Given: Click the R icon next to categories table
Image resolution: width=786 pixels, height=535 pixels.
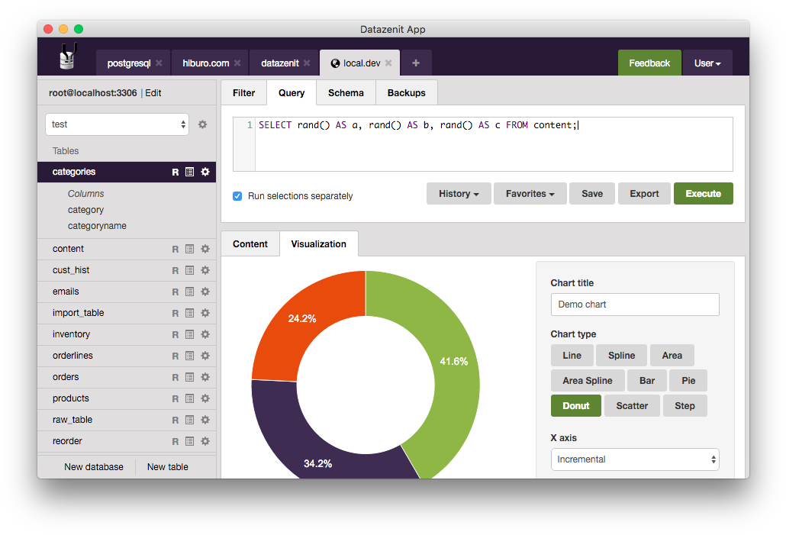Looking at the screenshot, I should pyautogui.click(x=175, y=172).
